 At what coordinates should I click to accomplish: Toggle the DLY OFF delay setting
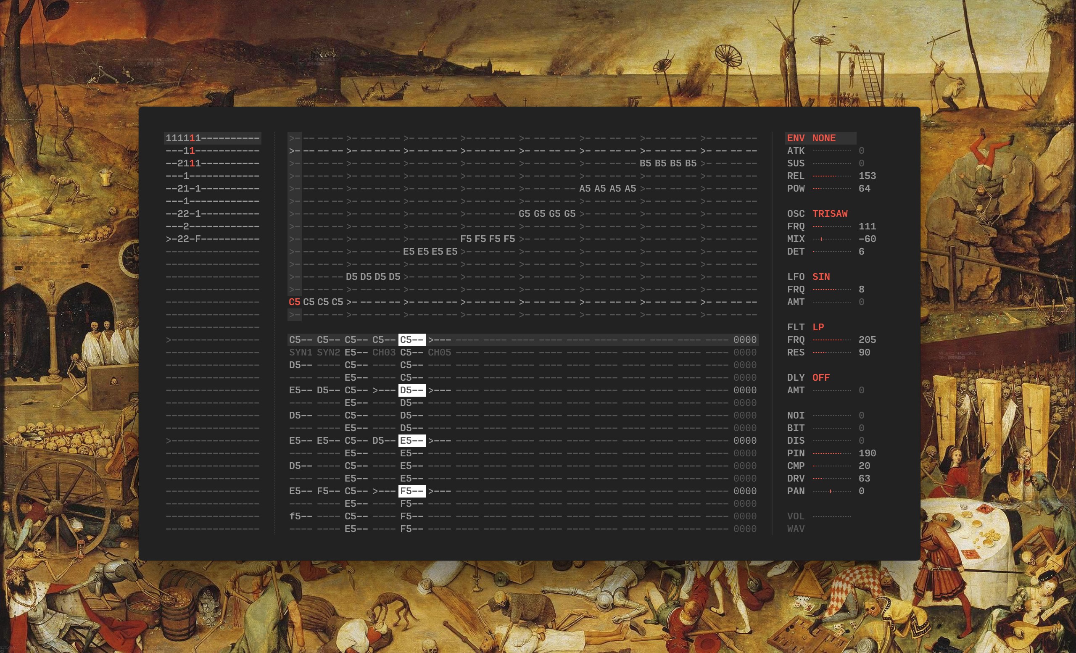821,378
